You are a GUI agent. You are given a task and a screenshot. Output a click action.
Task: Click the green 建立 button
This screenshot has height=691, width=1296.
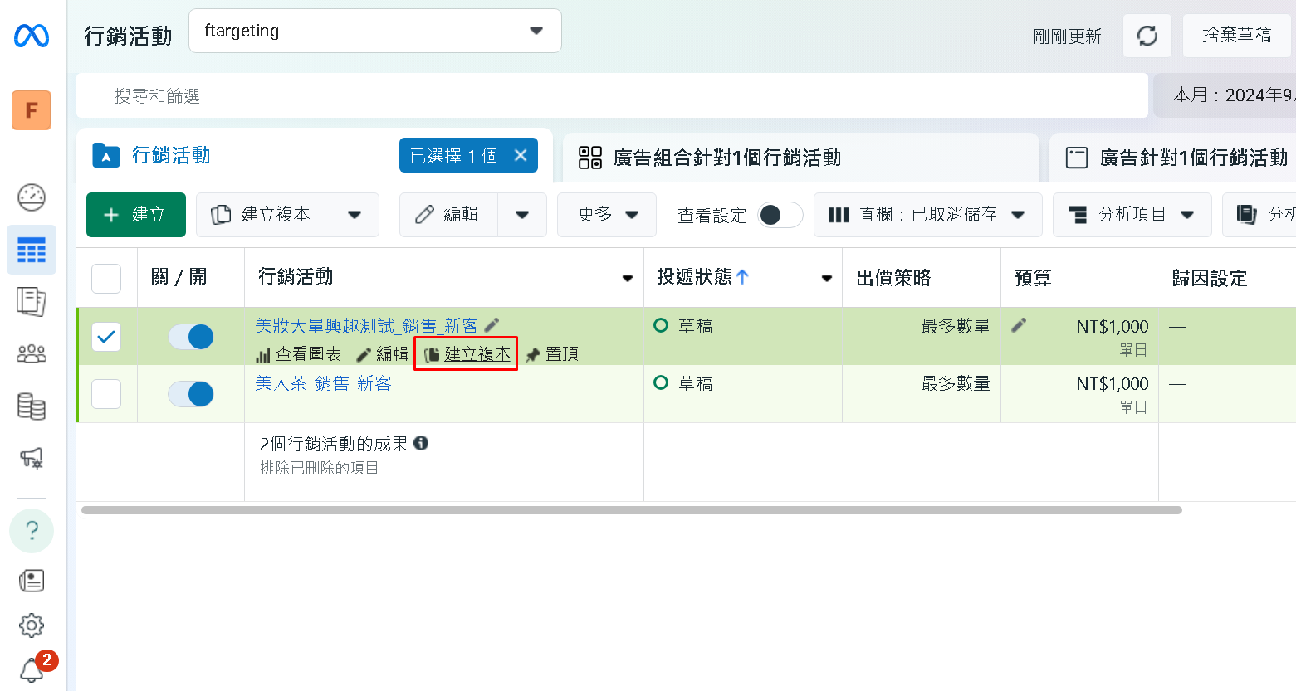tap(136, 215)
